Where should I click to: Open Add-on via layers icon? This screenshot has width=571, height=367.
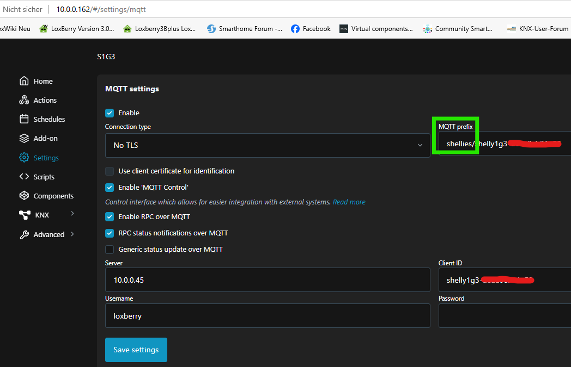[x=24, y=138]
